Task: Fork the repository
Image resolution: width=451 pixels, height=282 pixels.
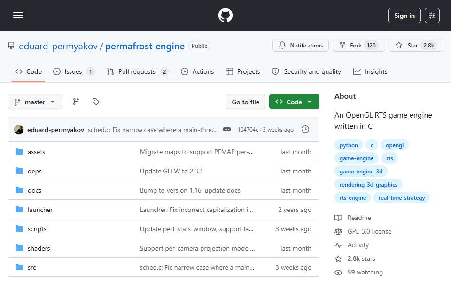Action: [358, 45]
